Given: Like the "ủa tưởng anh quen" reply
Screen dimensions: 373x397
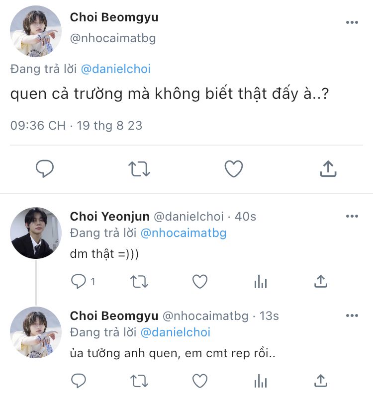Looking at the screenshot, I should click(x=200, y=381).
